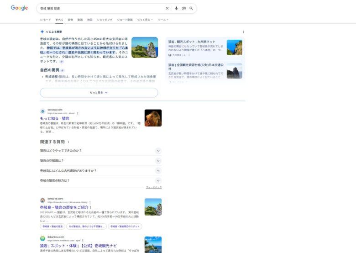
Task: Open the もっと見る dropdown in search tabs
Action: [145, 20]
